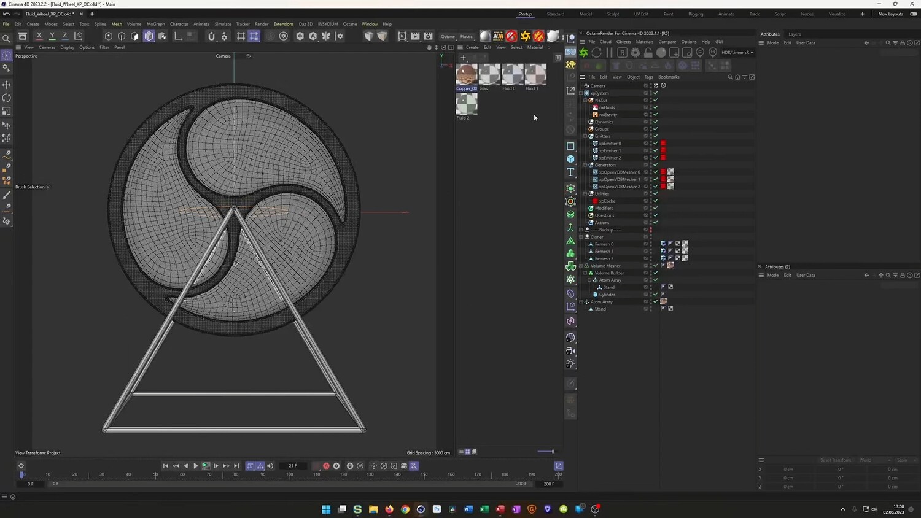
Task: Click timeline ruler at frame 100
Action: [290, 474]
